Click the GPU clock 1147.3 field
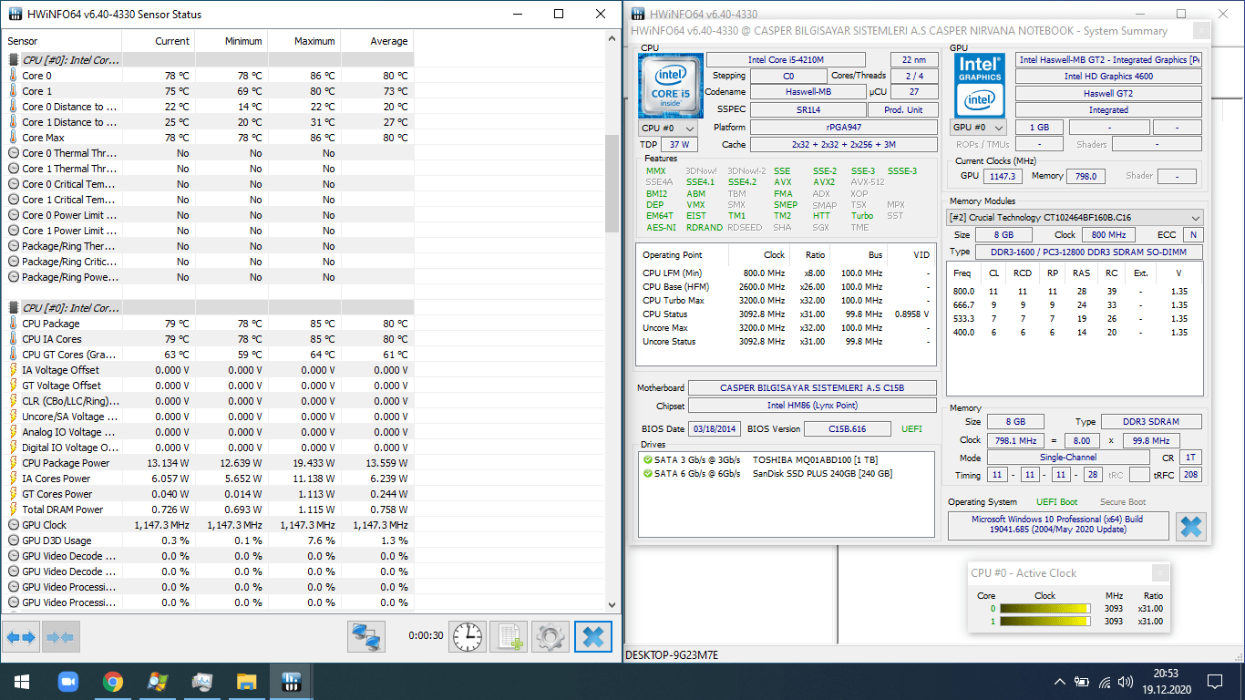Image resolution: width=1245 pixels, height=700 pixels. tap(1003, 177)
